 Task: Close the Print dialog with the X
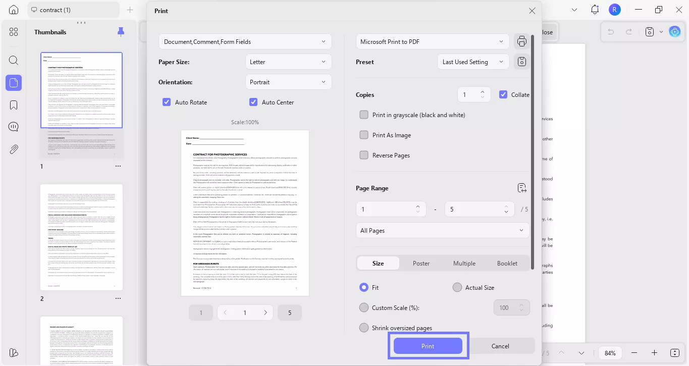click(x=532, y=11)
